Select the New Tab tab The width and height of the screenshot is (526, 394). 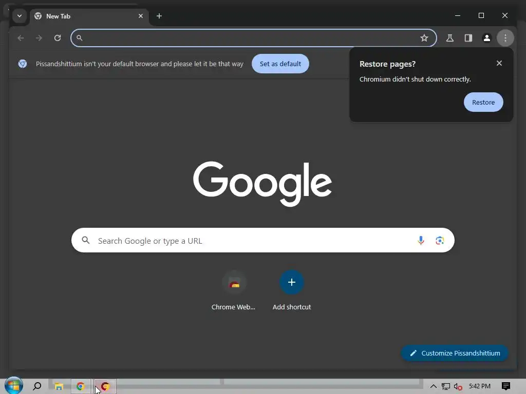point(89,16)
